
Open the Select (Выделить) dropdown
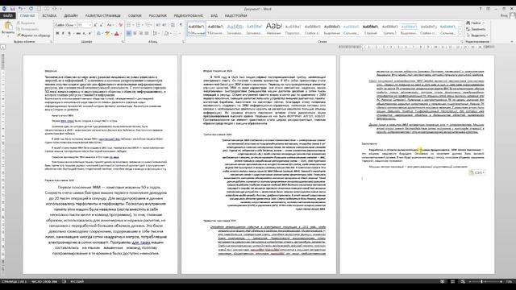point(476,35)
